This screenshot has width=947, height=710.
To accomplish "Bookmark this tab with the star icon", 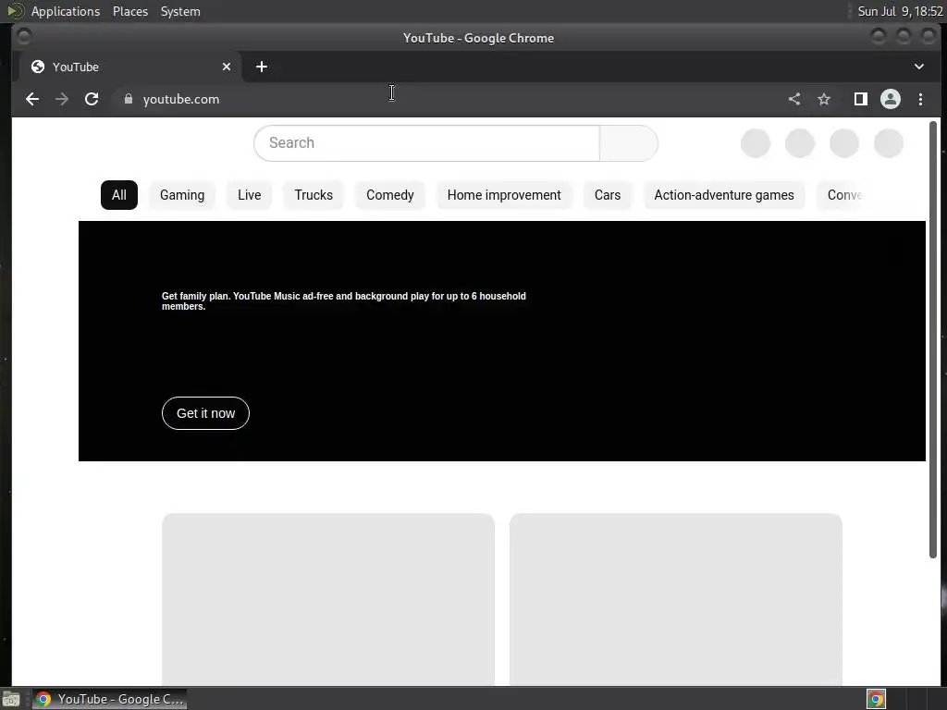I will 824,99.
